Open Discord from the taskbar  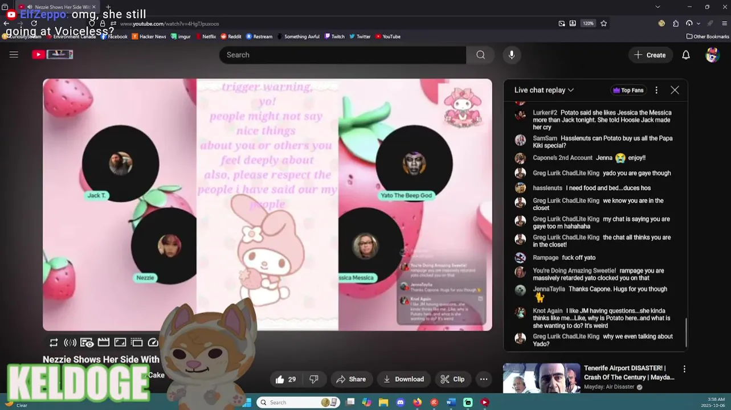tap(400, 402)
